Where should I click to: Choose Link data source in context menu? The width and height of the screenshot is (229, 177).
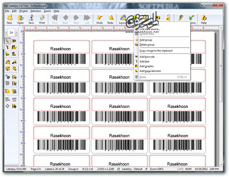162,29
